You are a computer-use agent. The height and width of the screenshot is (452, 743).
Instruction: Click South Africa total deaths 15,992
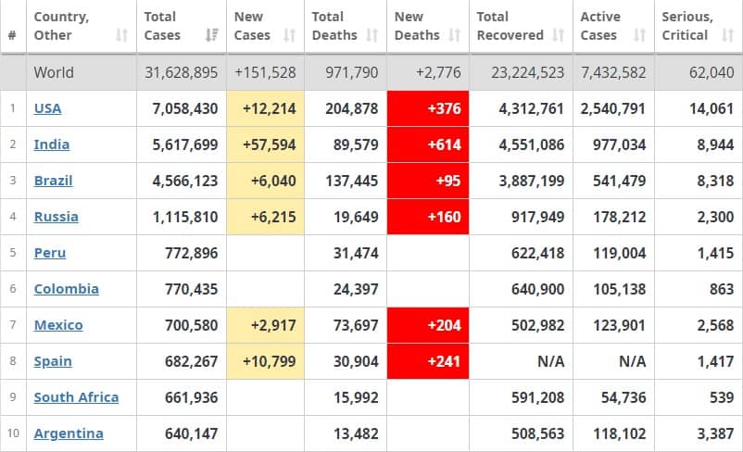pos(356,397)
